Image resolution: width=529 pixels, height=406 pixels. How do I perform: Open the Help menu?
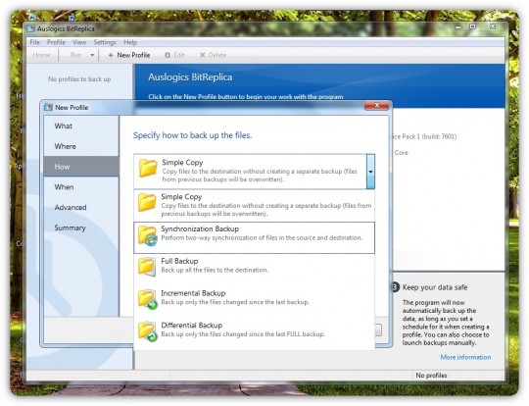pos(130,42)
